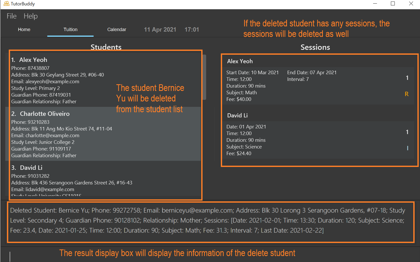Image resolution: width=420 pixels, height=262 pixels.
Task: Open the File menu
Action: coord(12,16)
